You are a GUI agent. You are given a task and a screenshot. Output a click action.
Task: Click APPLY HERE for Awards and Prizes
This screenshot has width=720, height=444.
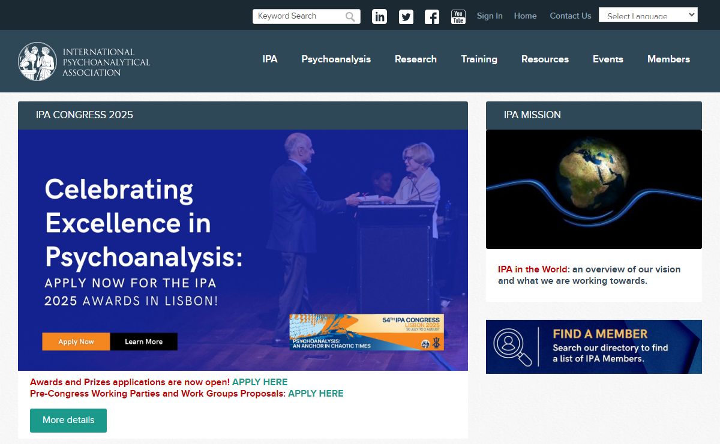point(260,382)
